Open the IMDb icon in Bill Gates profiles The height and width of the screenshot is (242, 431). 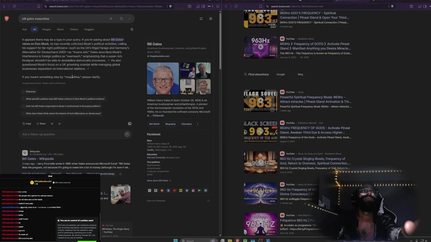[x=180, y=191]
